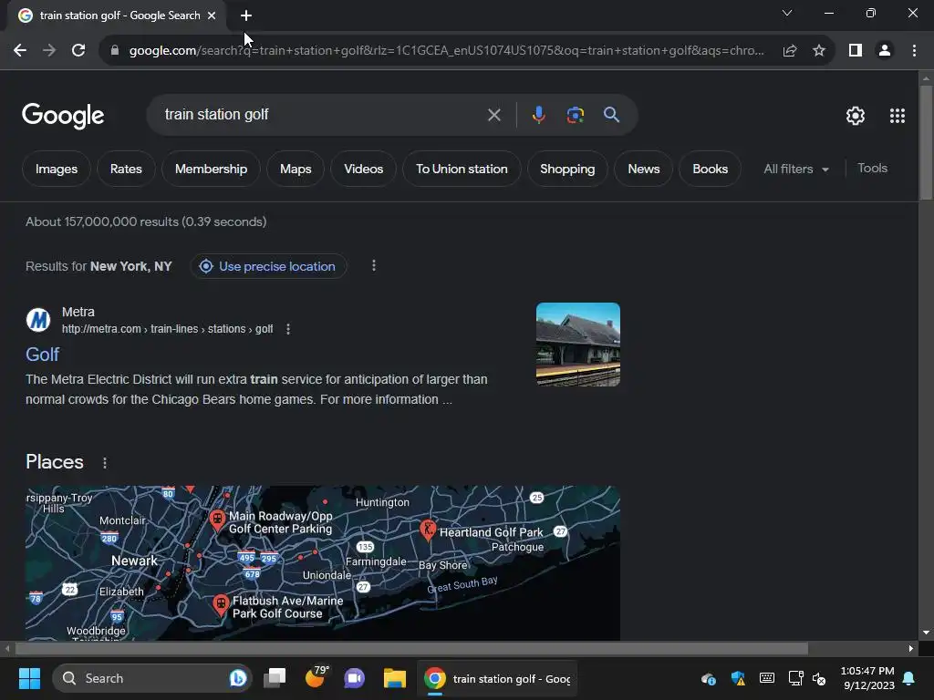The image size is (934, 700).
Task: Open the Golf station thumbnail image
Action: click(x=577, y=345)
